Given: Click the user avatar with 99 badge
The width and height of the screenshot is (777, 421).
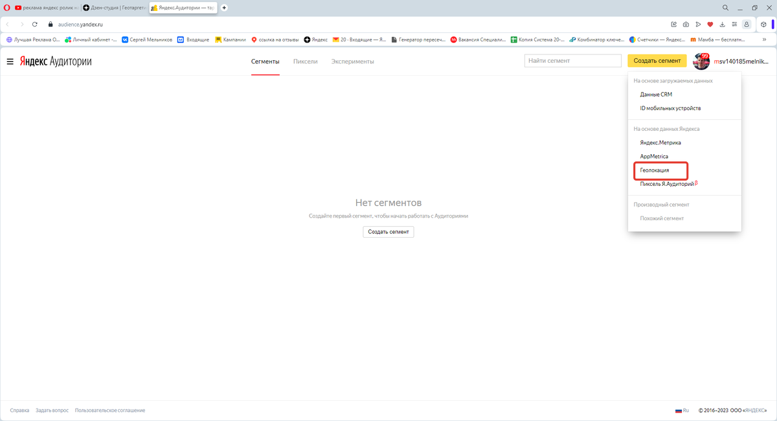Looking at the screenshot, I should (701, 62).
